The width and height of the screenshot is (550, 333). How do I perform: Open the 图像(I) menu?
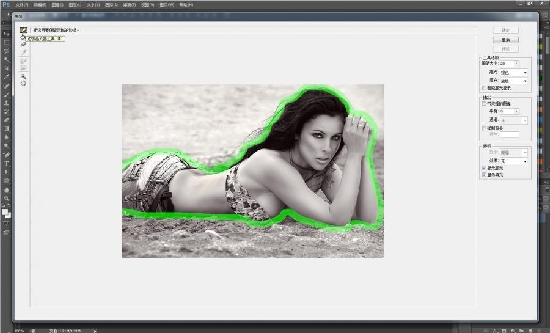coord(57,5)
